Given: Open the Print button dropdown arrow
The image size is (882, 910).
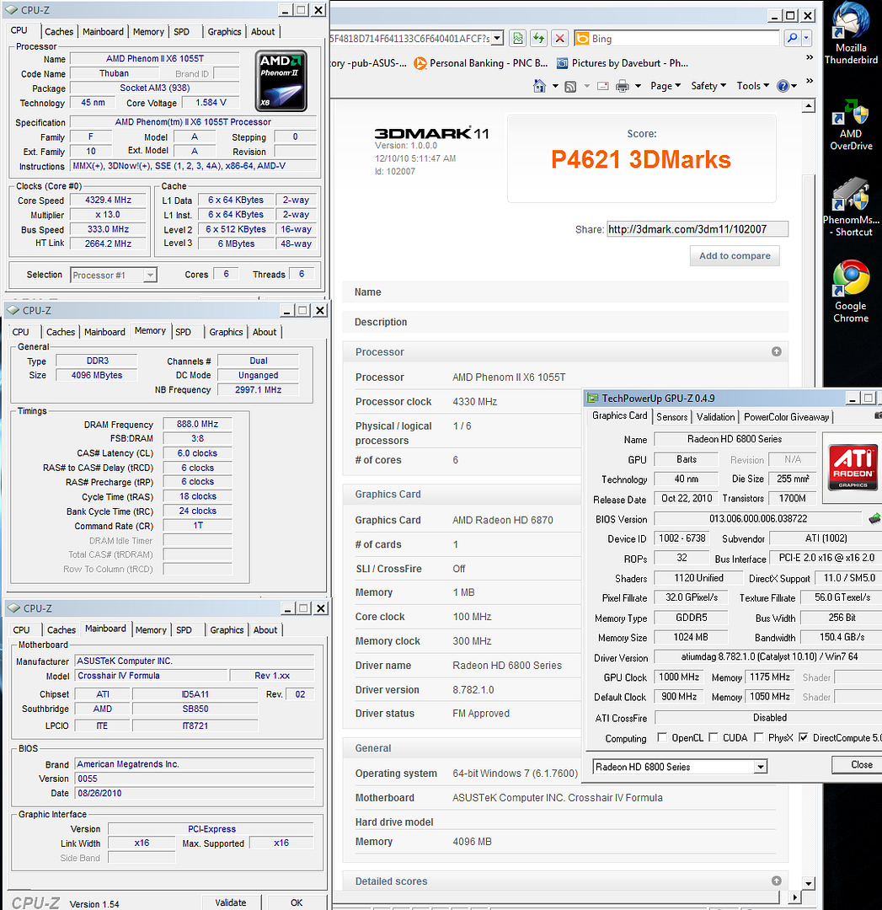Looking at the screenshot, I should pyautogui.click(x=638, y=87).
